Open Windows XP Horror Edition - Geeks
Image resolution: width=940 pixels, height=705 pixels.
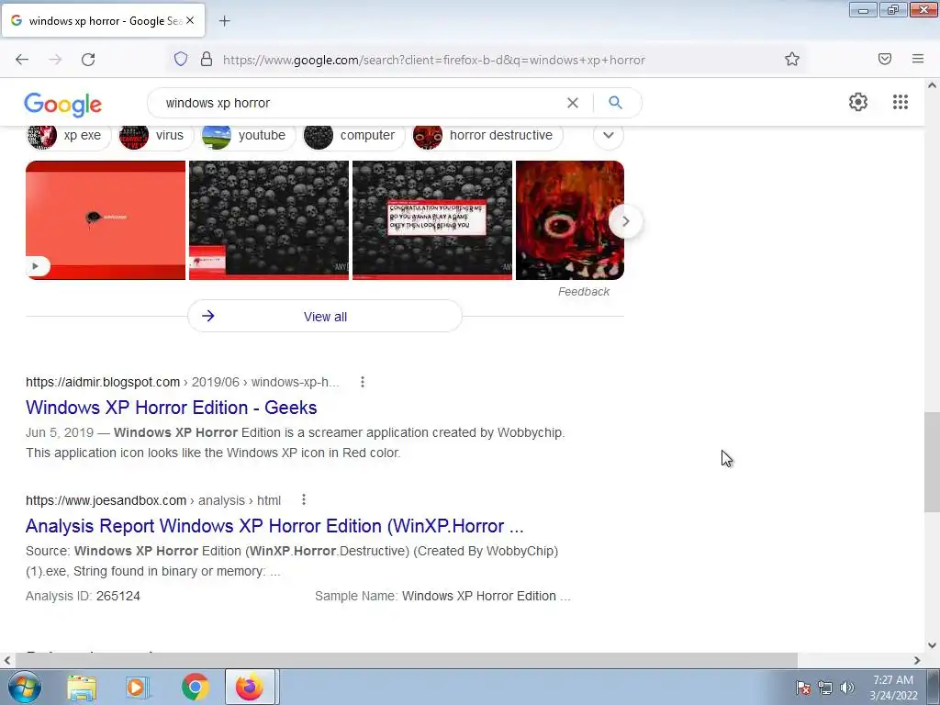[171, 408]
